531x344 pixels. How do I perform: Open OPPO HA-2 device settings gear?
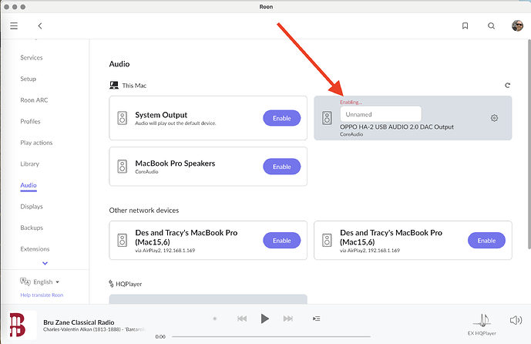pyautogui.click(x=494, y=118)
